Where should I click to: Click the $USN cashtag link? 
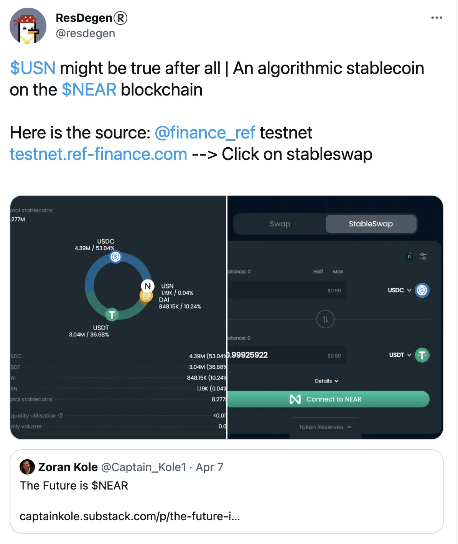[33, 68]
